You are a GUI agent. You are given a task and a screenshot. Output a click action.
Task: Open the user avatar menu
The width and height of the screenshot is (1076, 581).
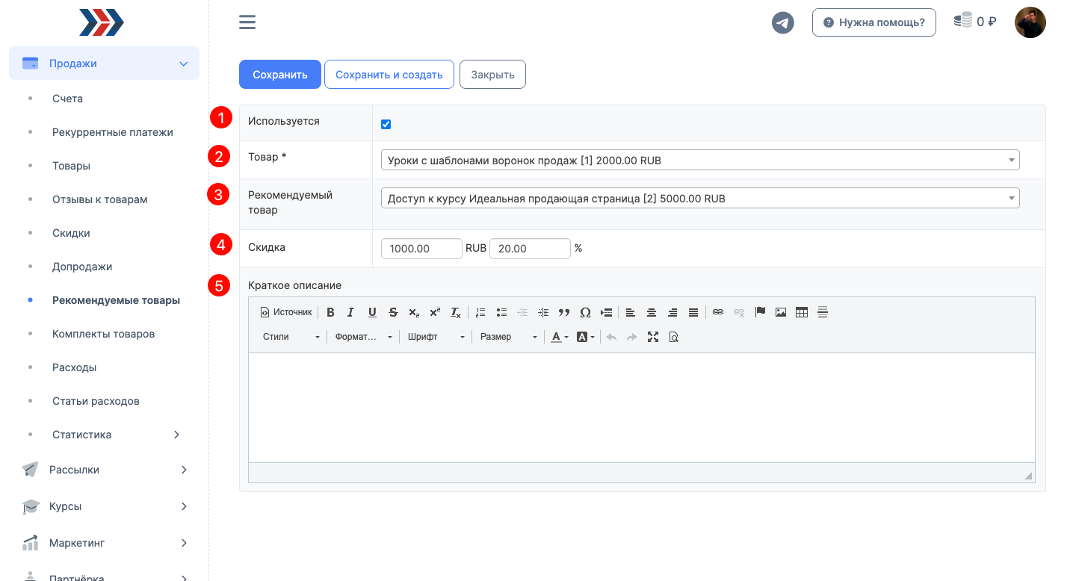pos(1030,22)
